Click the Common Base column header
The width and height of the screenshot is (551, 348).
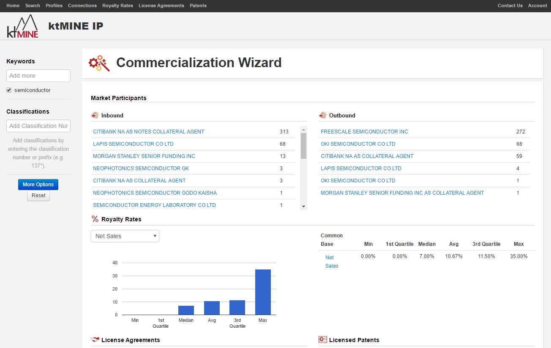(332, 240)
